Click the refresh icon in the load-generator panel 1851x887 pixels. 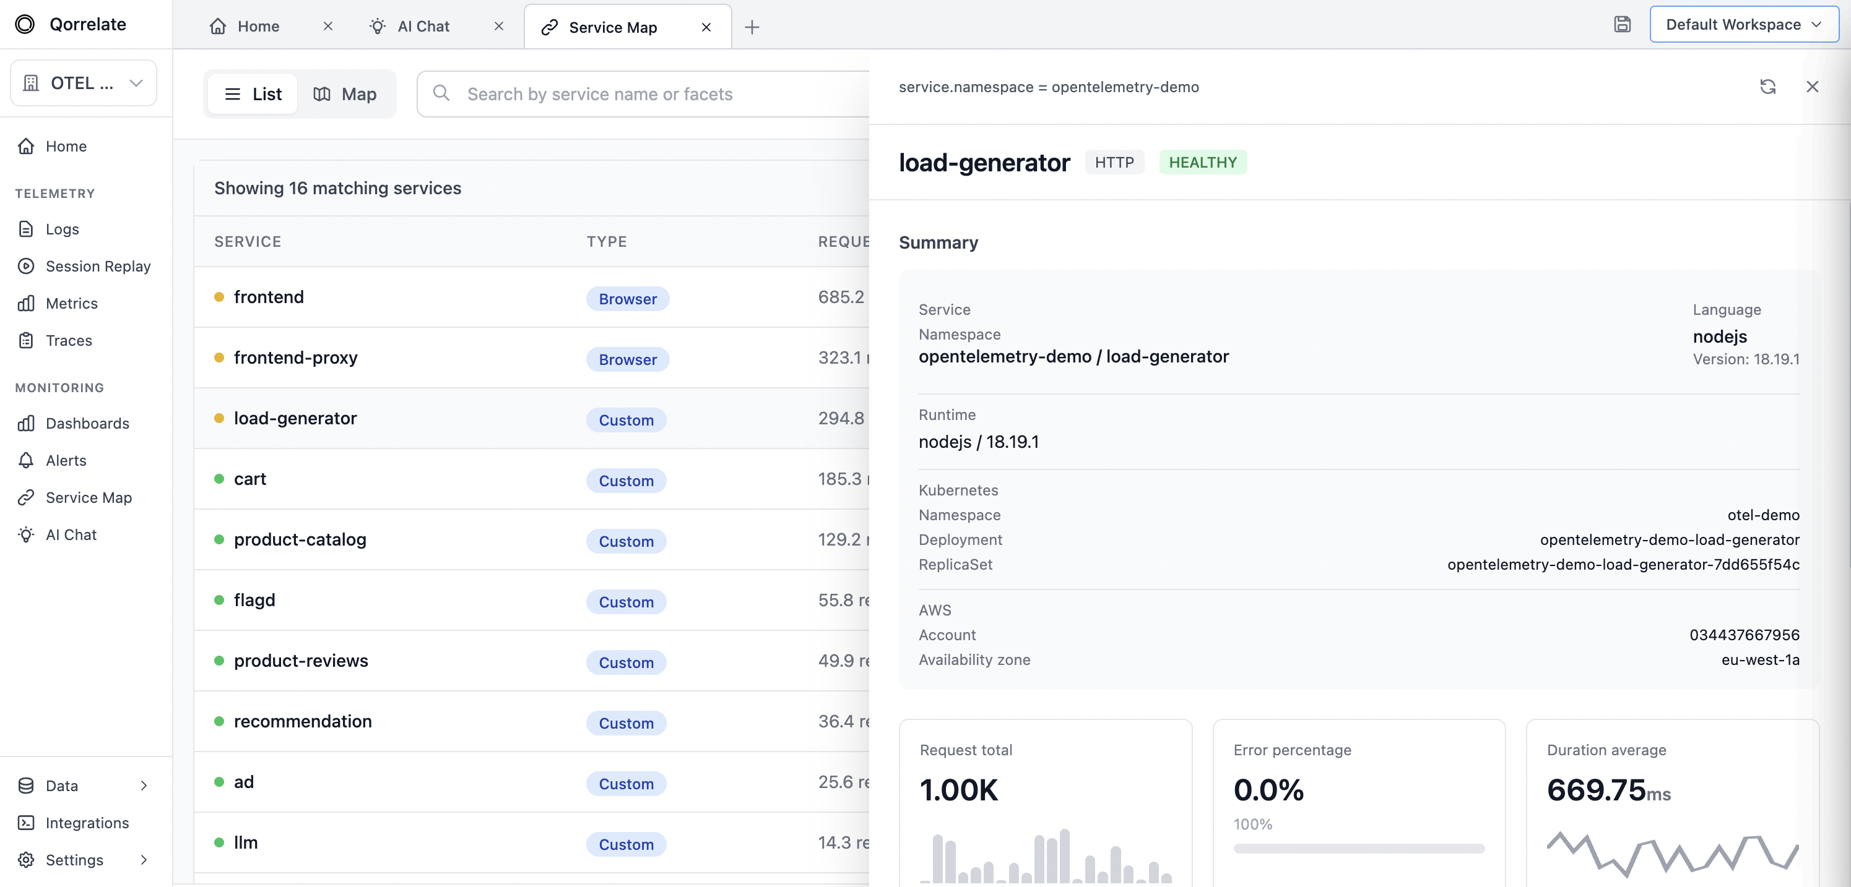[1769, 87]
